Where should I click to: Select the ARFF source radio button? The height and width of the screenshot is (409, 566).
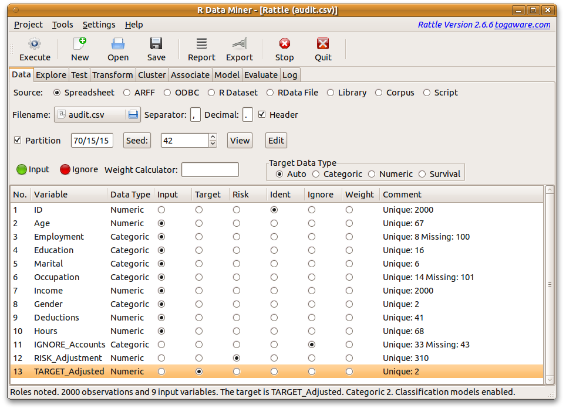click(127, 93)
